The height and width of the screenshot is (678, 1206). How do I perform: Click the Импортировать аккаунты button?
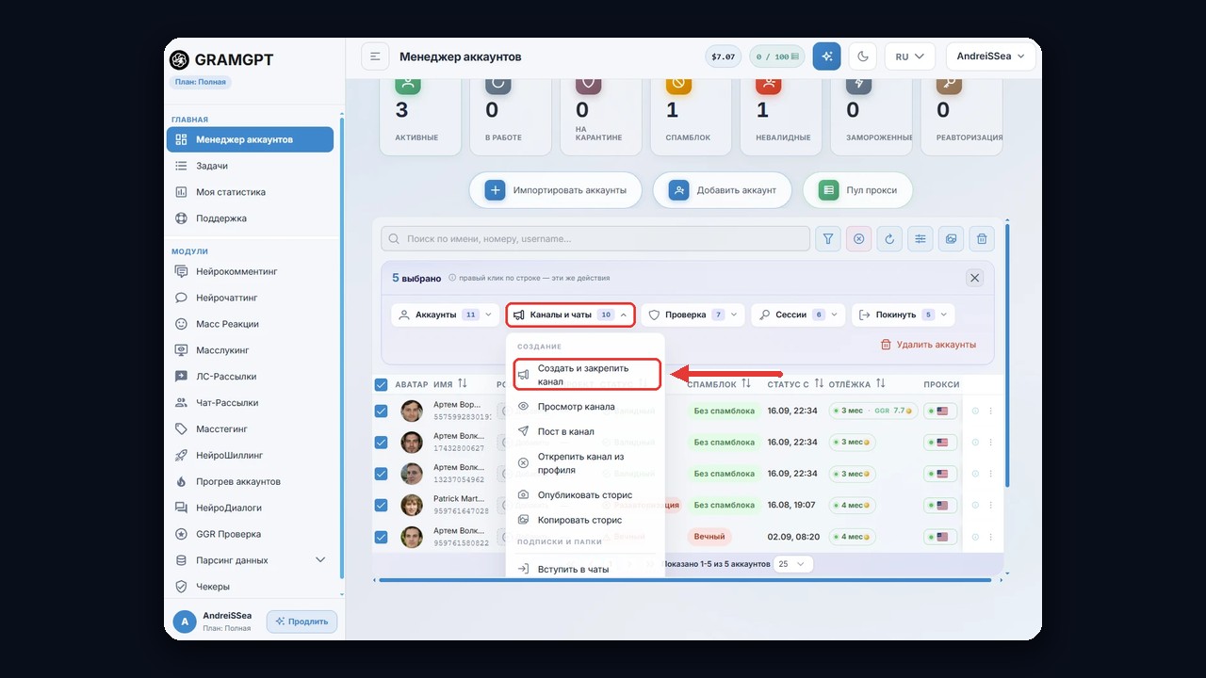tap(555, 190)
